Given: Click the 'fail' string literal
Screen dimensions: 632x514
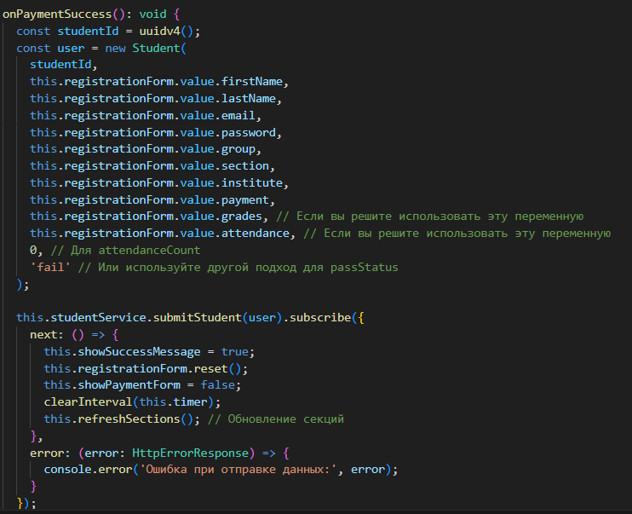Looking at the screenshot, I should click(50, 267).
